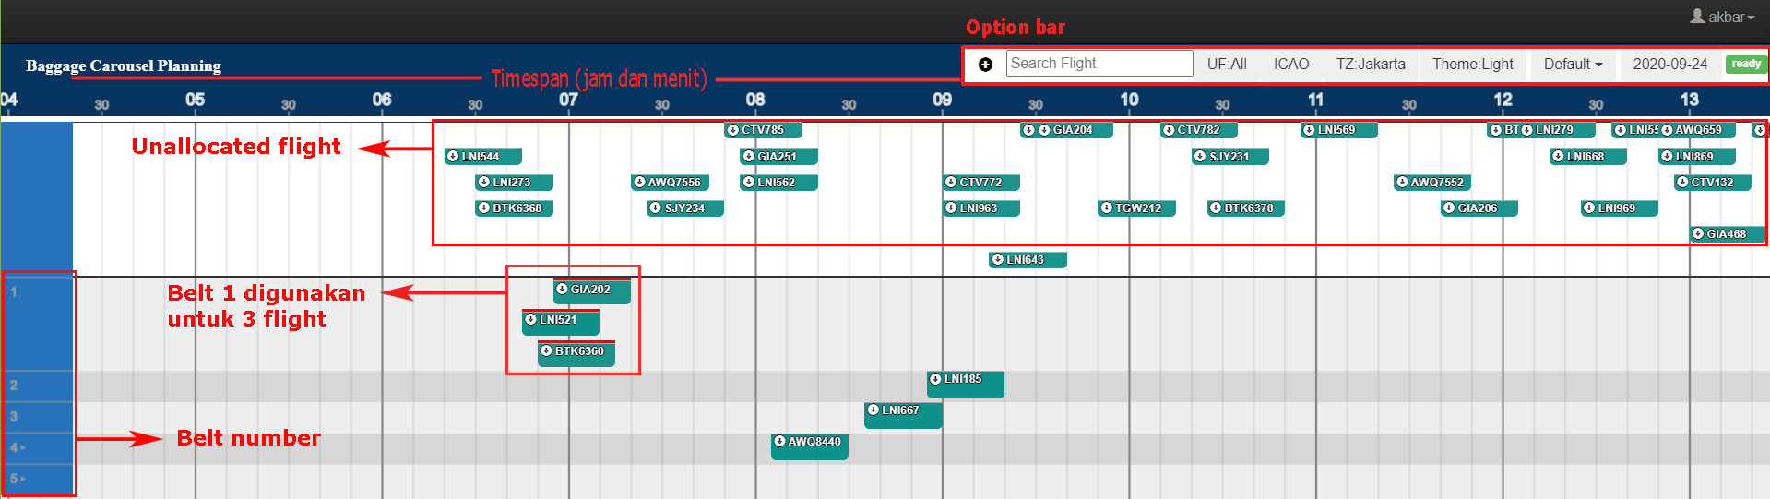Select unallocated flight GIA206
Screen dimensions: 1770x499
click(x=1479, y=208)
